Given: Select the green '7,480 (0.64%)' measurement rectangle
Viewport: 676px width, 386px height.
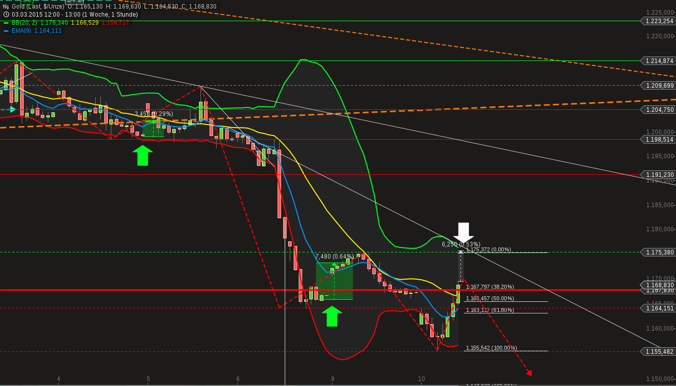Looking at the screenshot, I should coord(334,281).
